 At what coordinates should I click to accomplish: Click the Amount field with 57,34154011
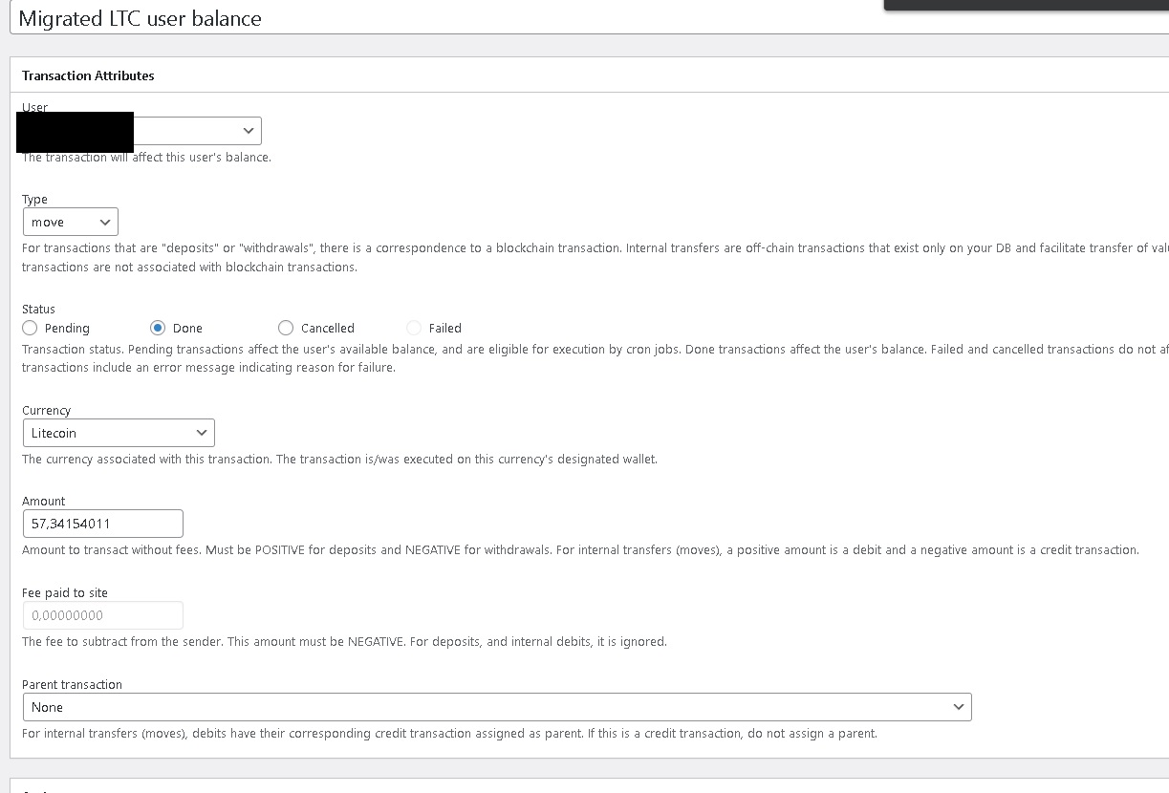102,524
